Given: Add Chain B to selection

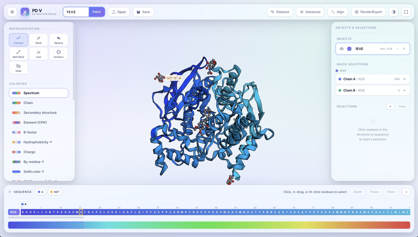Looking at the screenshot, I should click(404, 90).
